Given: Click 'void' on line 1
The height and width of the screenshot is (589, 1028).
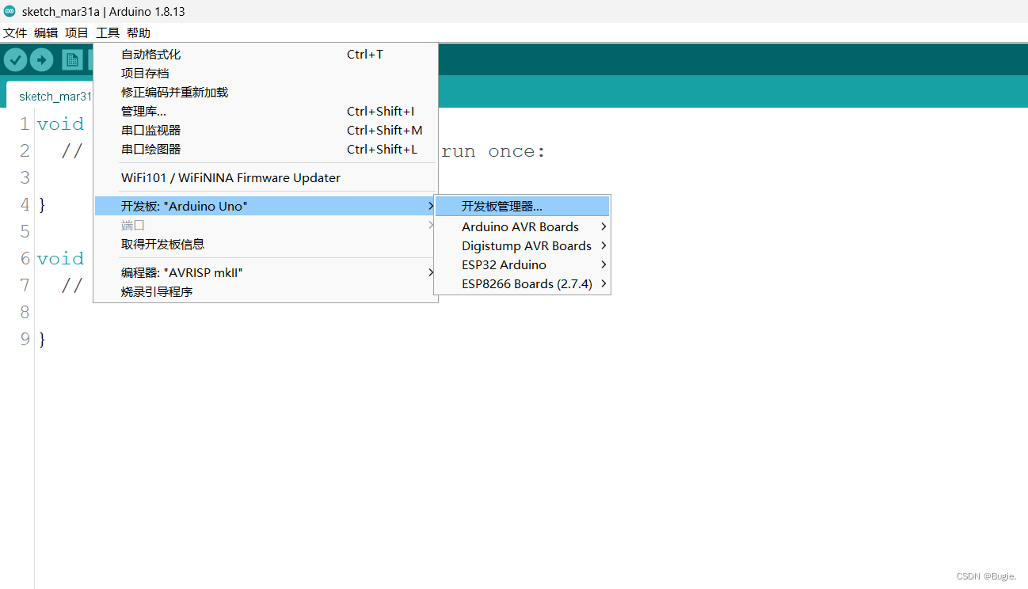Looking at the screenshot, I should point(60,124).
